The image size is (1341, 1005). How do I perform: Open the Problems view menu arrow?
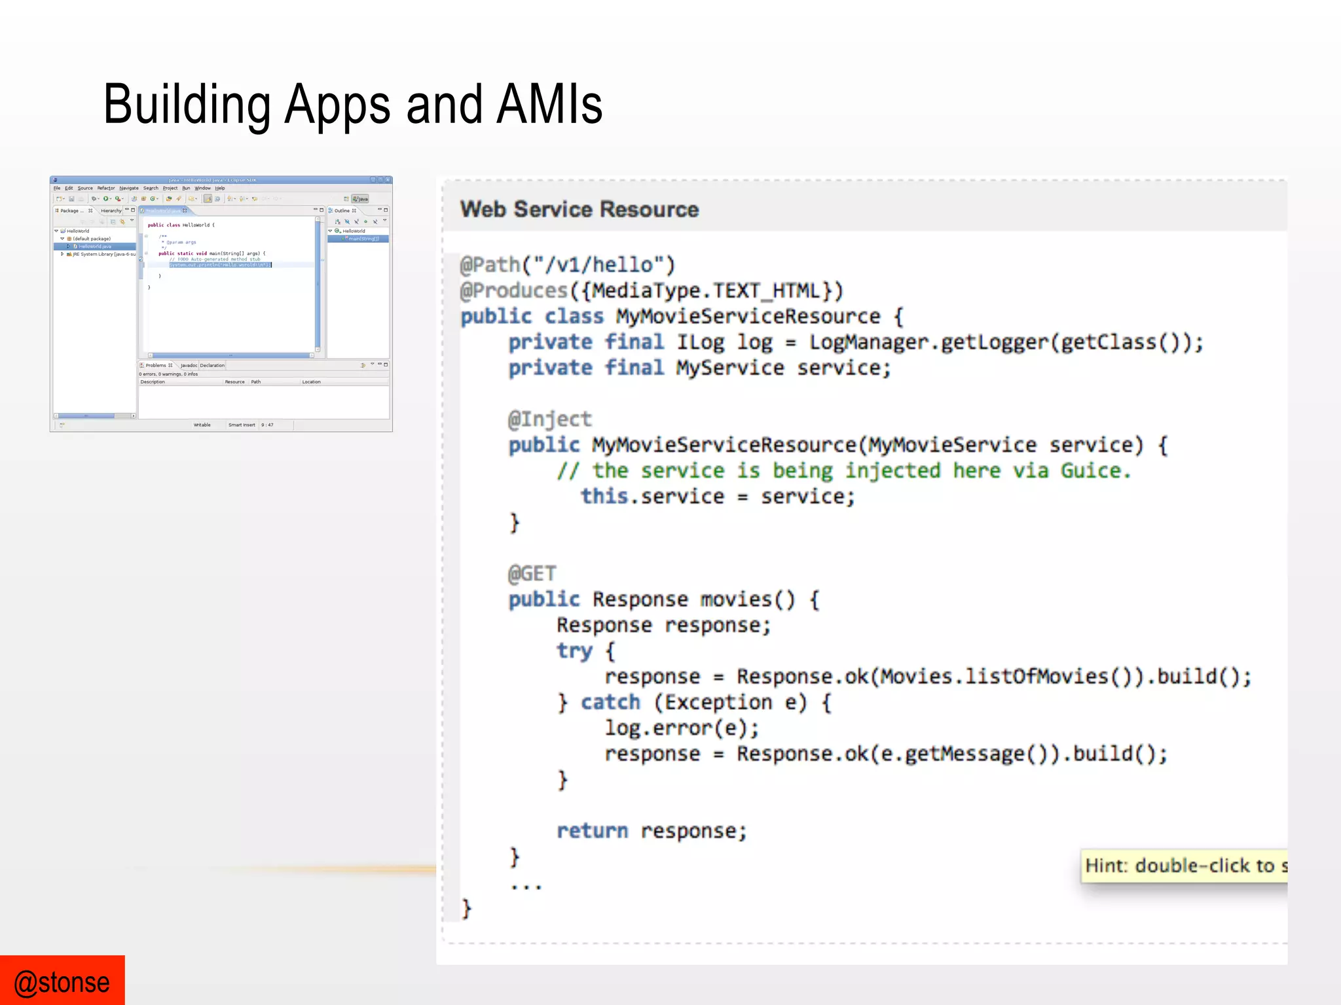(372, 364)
